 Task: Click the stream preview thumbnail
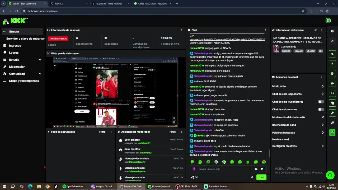point(115,92)
